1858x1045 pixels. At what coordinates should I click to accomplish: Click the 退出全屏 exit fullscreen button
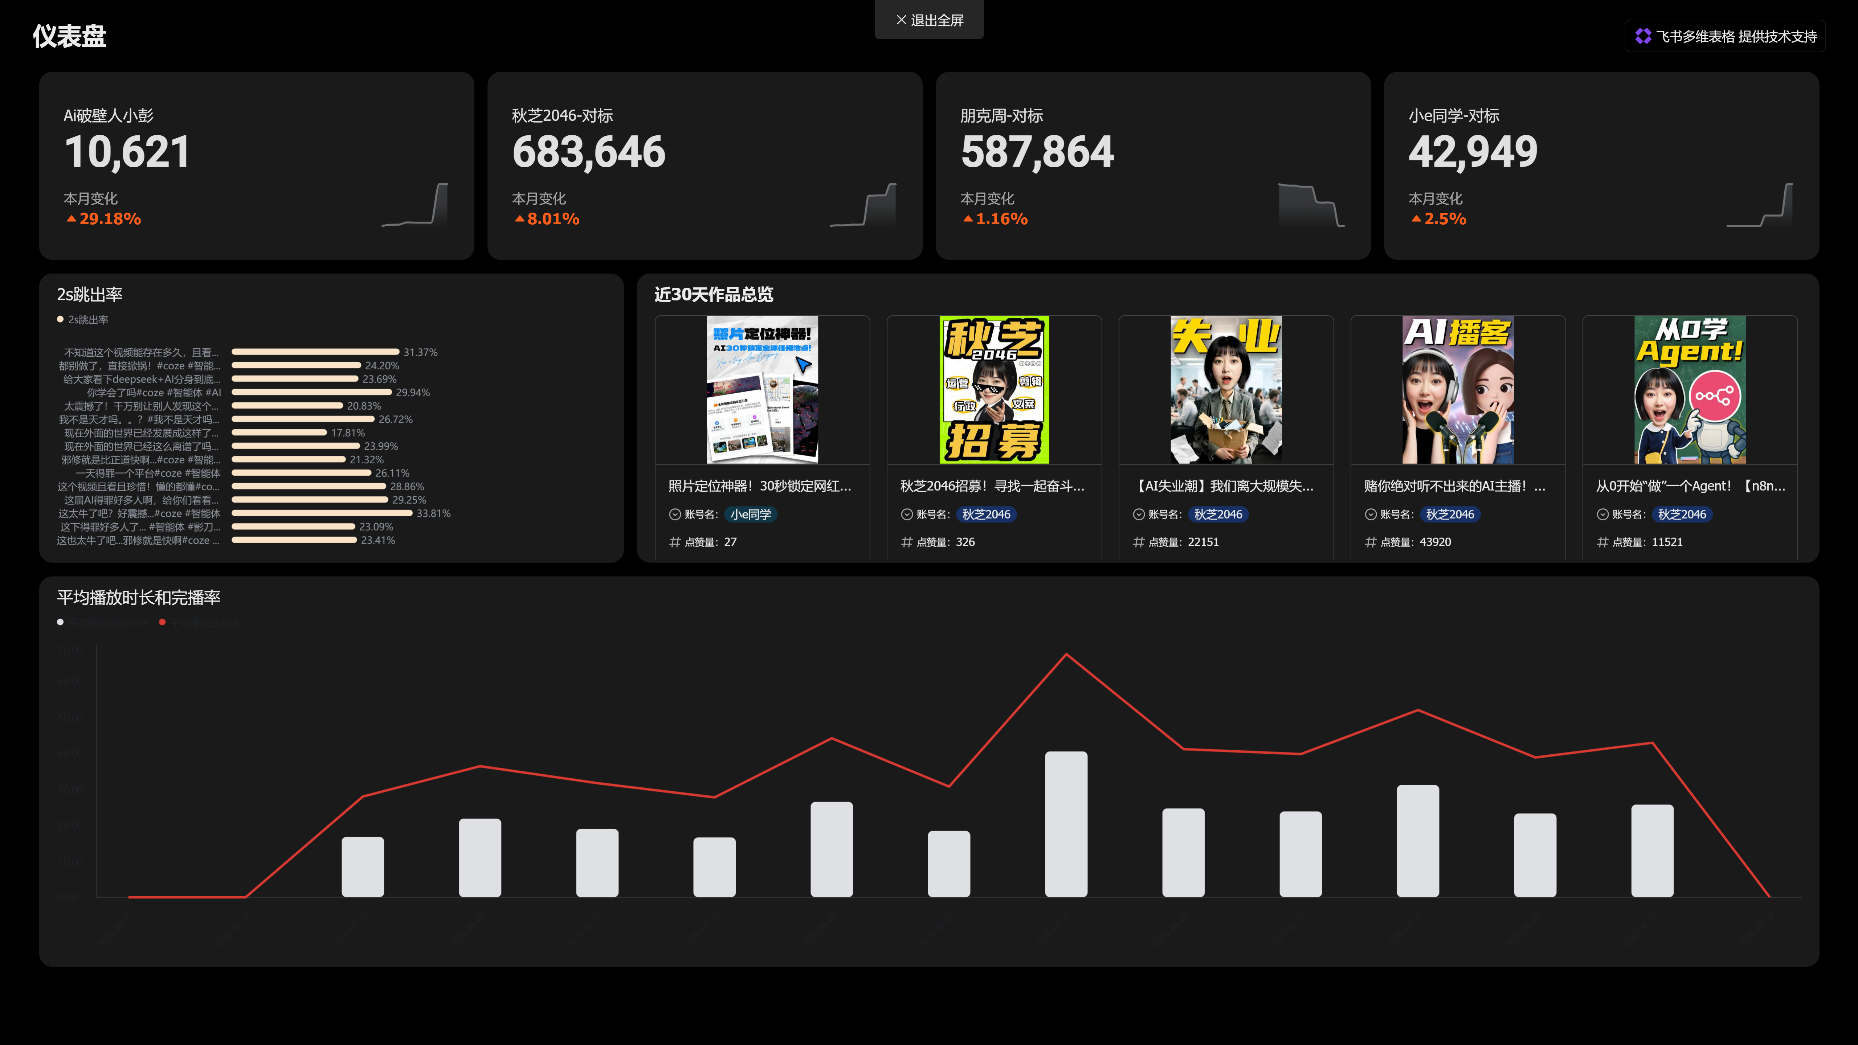tap(929, 20)
